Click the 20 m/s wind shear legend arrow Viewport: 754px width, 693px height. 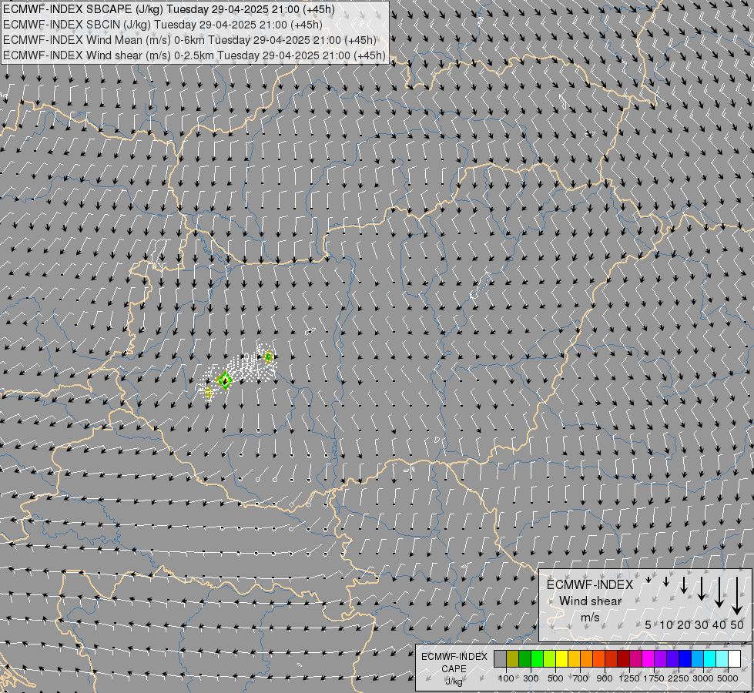click(x=684, y=584)
